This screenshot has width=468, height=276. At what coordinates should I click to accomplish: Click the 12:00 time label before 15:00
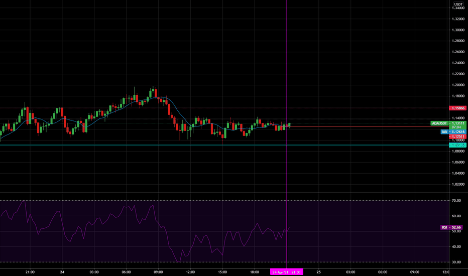tap(190, 272)
